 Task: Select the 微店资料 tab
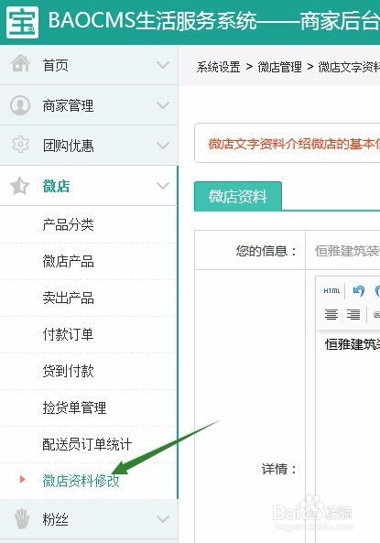(x=238, y=196)
